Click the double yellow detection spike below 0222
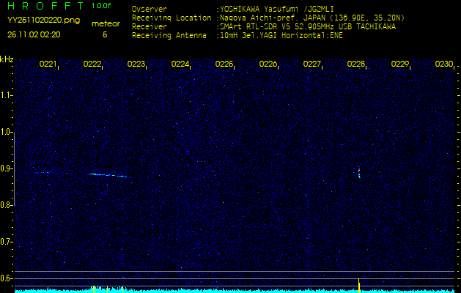Image resolution: width=461 pixels, height=293 pixels. (x=94, y=289)
